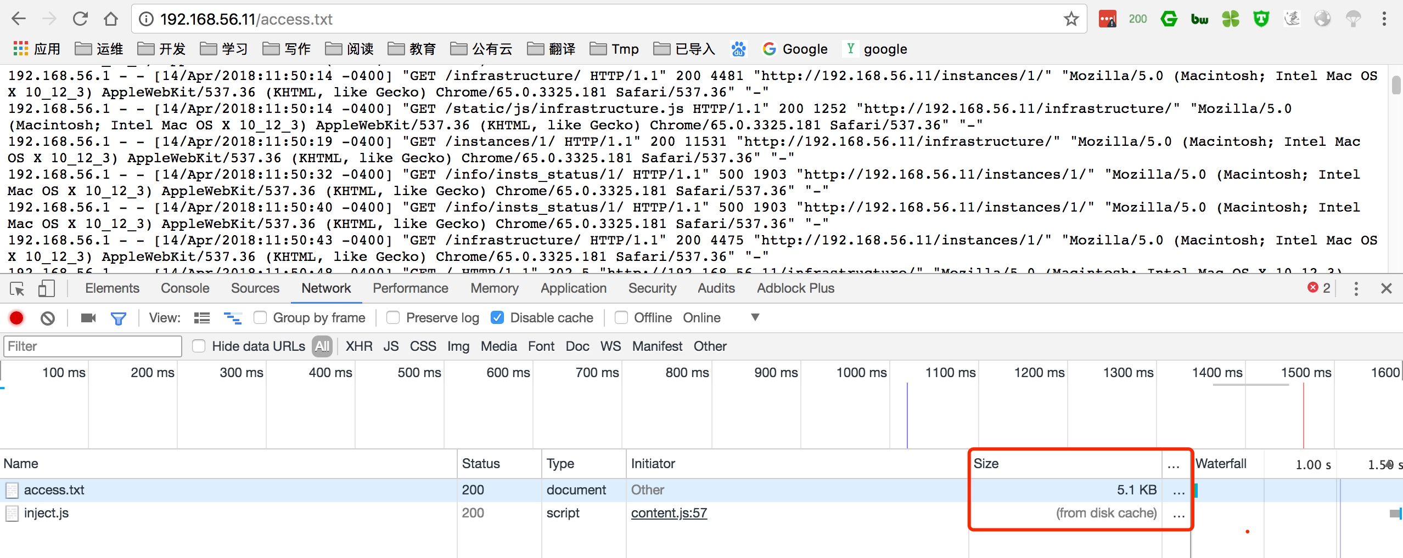Image resolution: width=1403 pixels, height=558 pixels.
Task: Check Hide data URLs
Action: (x=199, y=346)
